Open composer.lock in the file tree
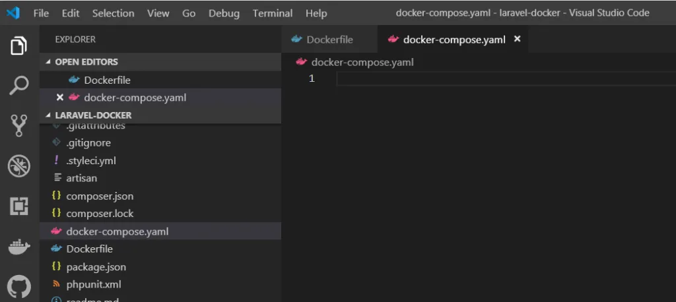 click(160, 213)
